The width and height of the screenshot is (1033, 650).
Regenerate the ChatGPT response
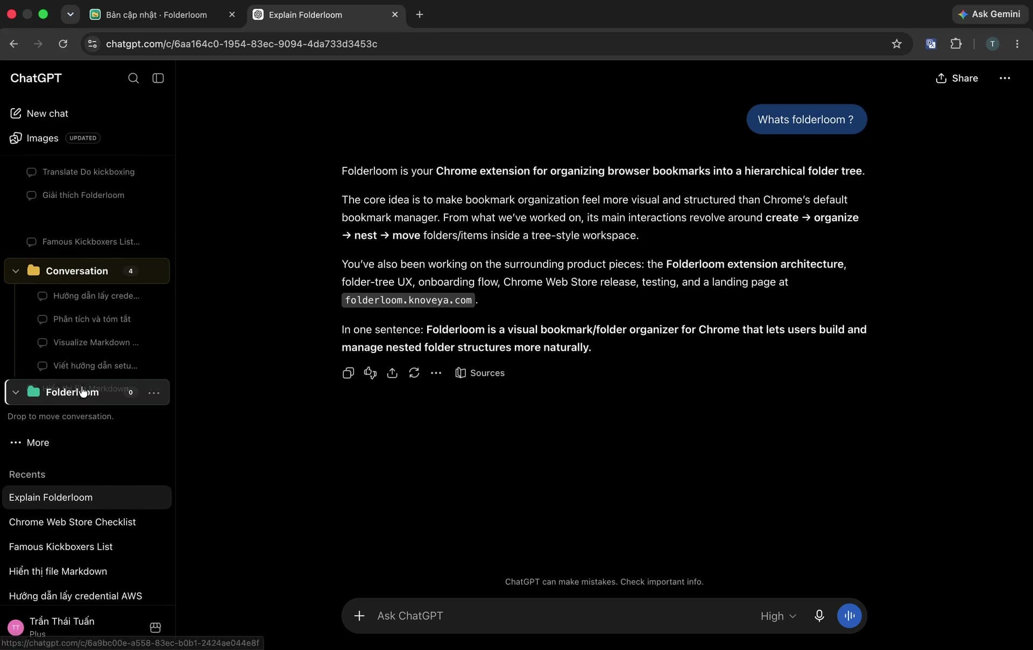[414, 373]
